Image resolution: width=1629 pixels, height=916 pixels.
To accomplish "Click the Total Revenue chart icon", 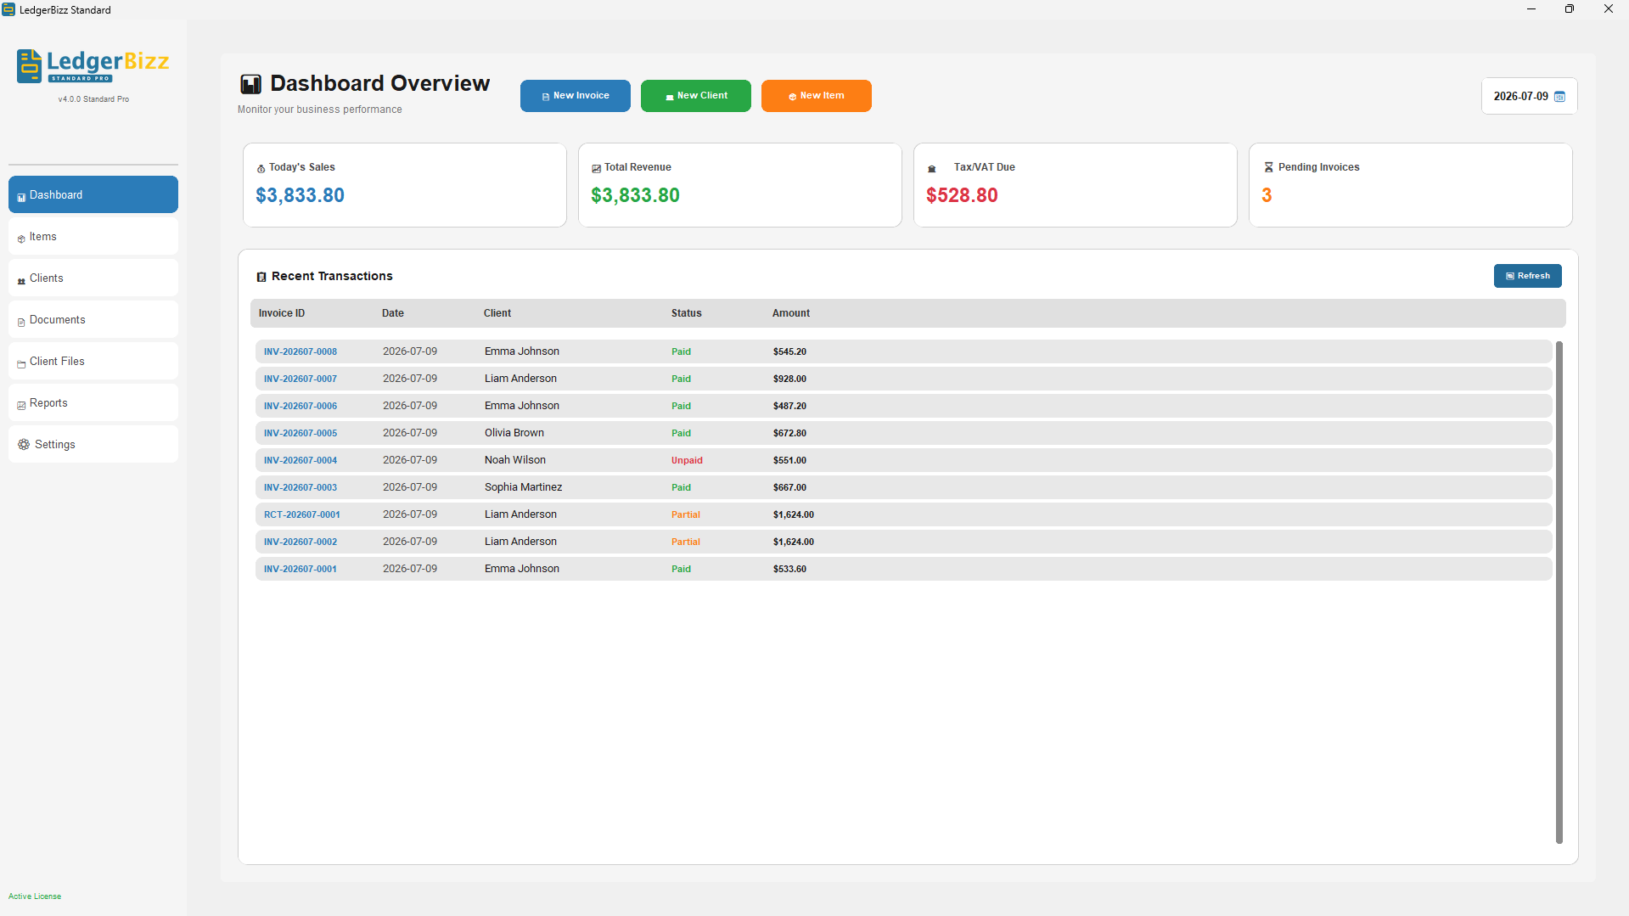I will click(596, 168).
